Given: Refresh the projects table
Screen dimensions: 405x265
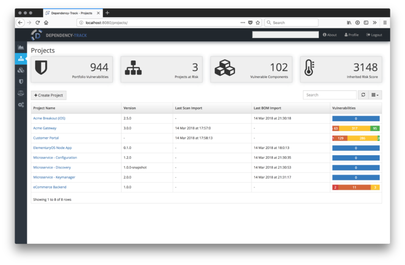Looking at the screenshot, I should [x=363, y=95].
